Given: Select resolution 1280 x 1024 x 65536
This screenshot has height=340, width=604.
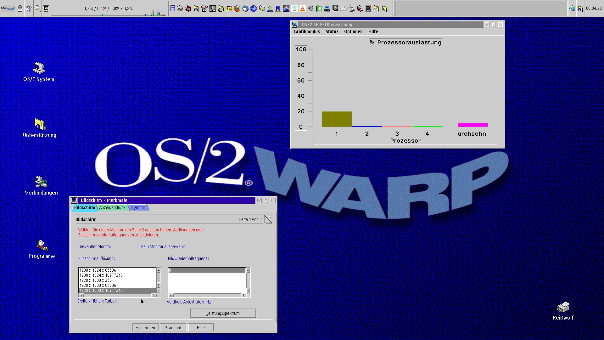Looking at the screenshot, I should pos(117,270).
